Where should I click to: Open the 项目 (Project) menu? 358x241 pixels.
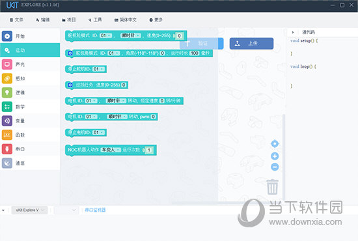pos(69,20)
